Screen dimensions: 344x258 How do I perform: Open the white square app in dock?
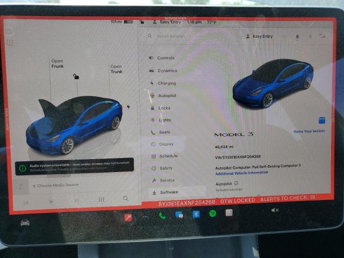click(229, 213)
